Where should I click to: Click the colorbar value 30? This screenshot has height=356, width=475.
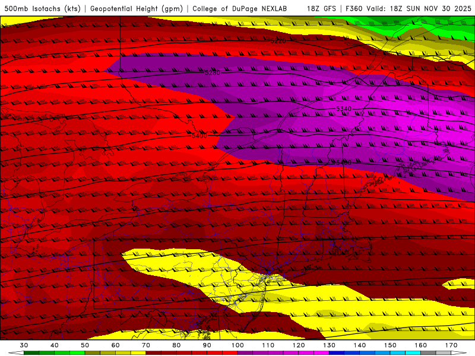tap(24, 345)
